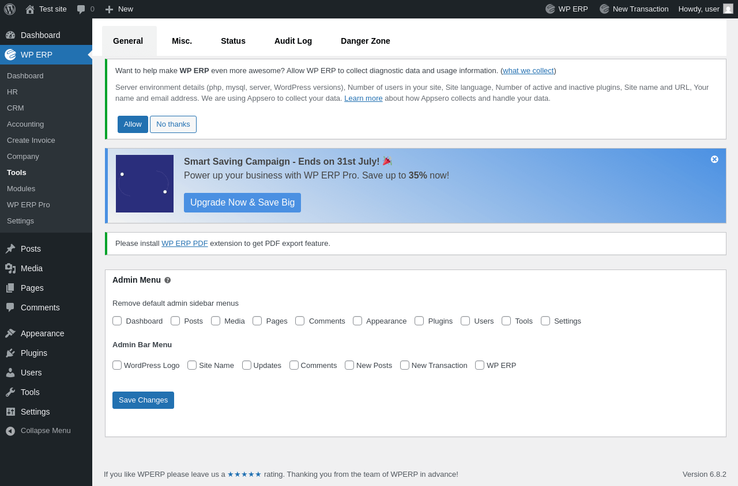Tick the WP ERP admin bar checkbox
Viewport: 738px width, 486px height.
pos(480,365)
